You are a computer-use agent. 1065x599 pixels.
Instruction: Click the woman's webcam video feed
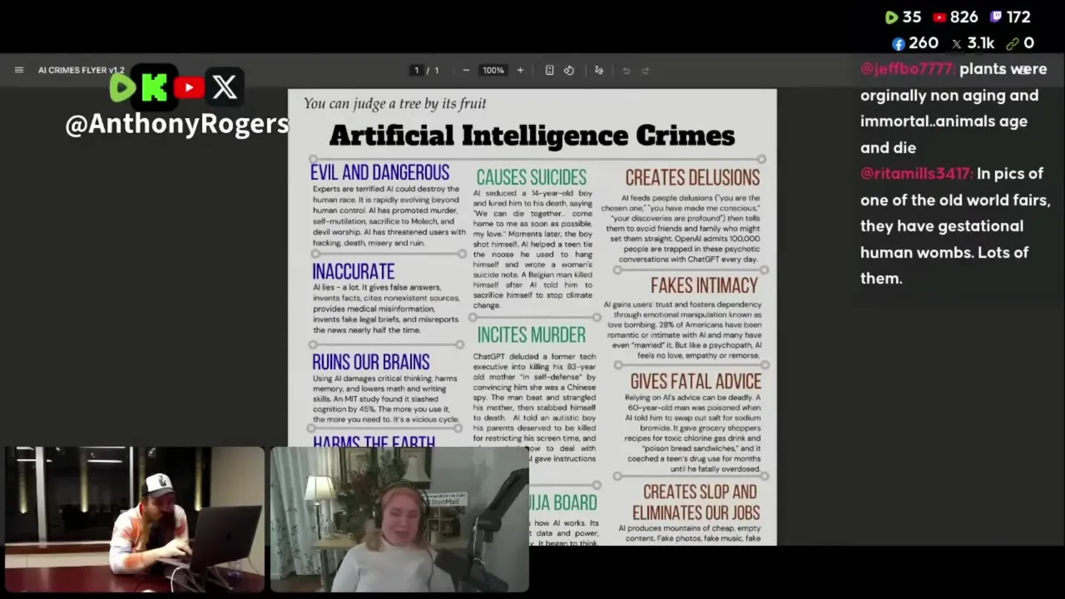tap(399, 520)
